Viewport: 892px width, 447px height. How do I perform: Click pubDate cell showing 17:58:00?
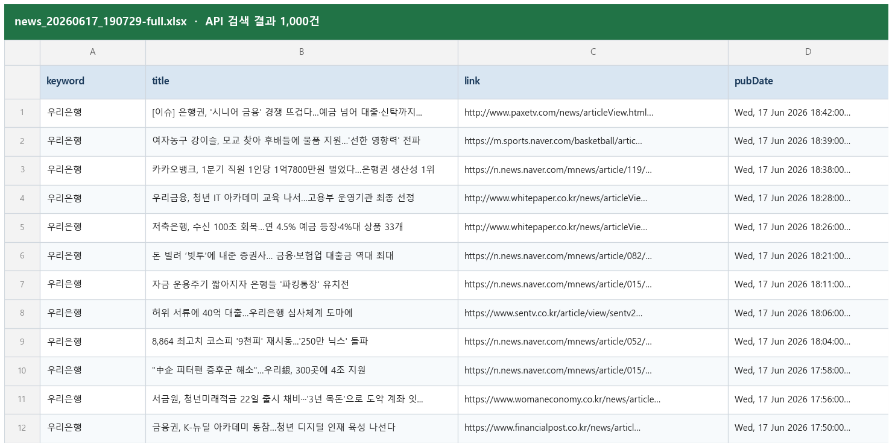pos(808,370)
